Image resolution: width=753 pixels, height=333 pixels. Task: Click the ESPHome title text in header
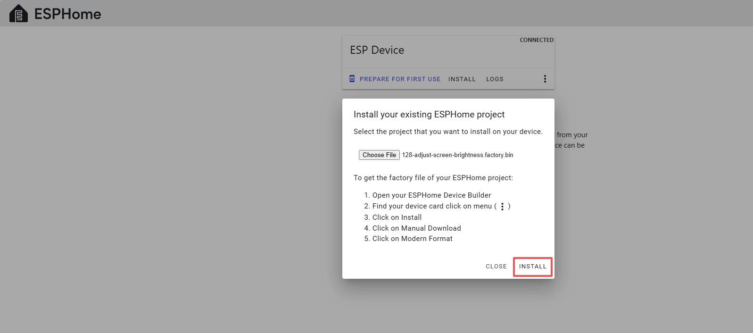pos(67,14)
